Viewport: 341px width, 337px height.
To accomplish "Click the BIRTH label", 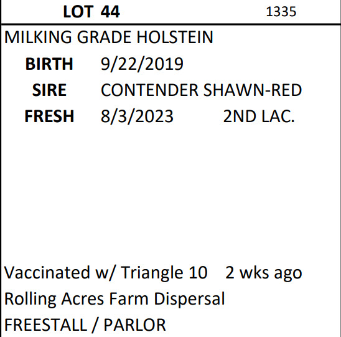I will 49,64.
